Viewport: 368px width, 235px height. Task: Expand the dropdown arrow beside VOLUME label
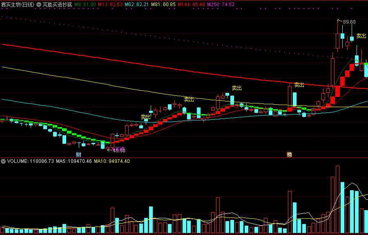point(3,161)
